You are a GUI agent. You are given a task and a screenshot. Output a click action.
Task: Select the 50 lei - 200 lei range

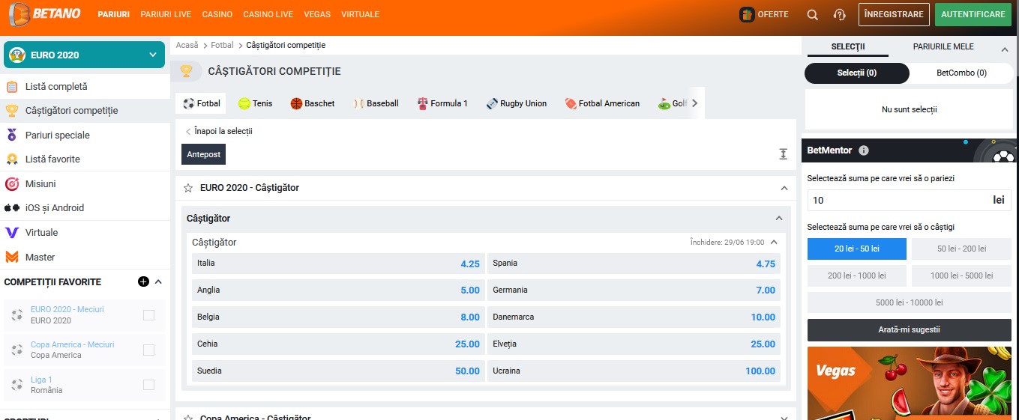(961, 249)
